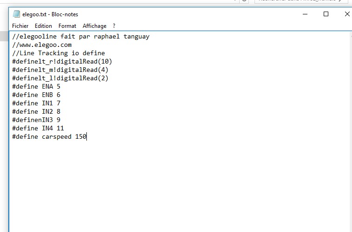Image resolution: width=352 pixels, height=232 pixels.
Task: Click the line '//Line Tracking io define'
Action: (x=59, y=53)
